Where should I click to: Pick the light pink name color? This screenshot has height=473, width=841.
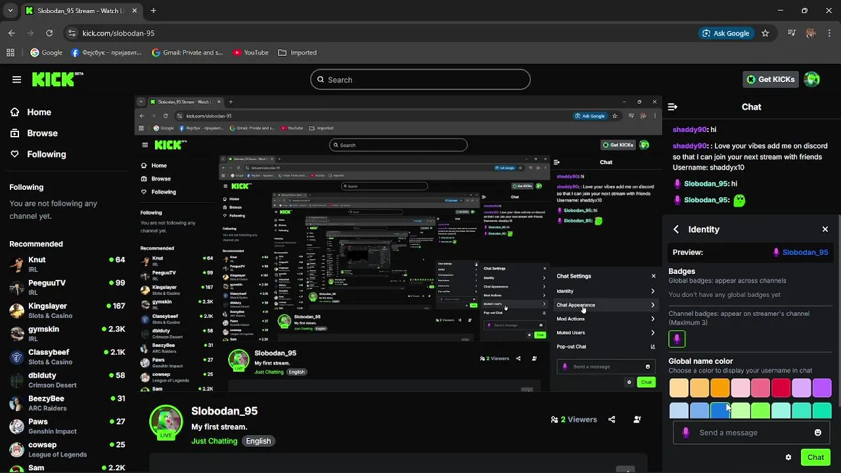740,388
